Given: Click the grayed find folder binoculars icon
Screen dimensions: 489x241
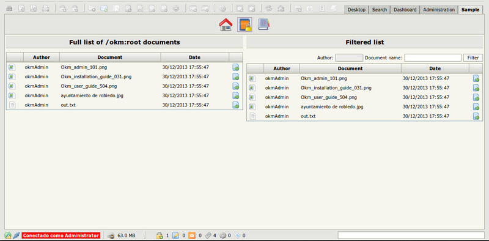Looking at the screenshot, I should pyautogui.click(x=9, y=9).
